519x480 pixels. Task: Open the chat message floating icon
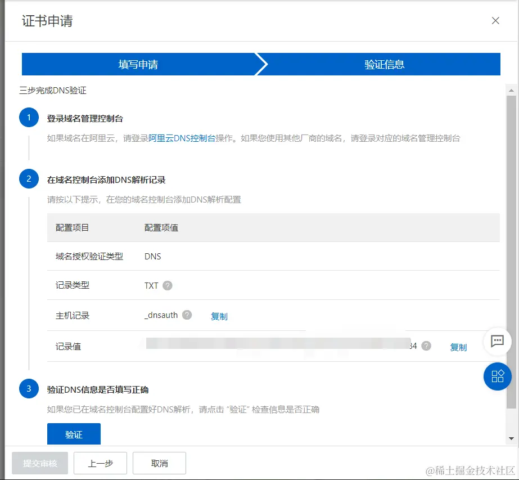pyautogui.click(x=497, y=341)
